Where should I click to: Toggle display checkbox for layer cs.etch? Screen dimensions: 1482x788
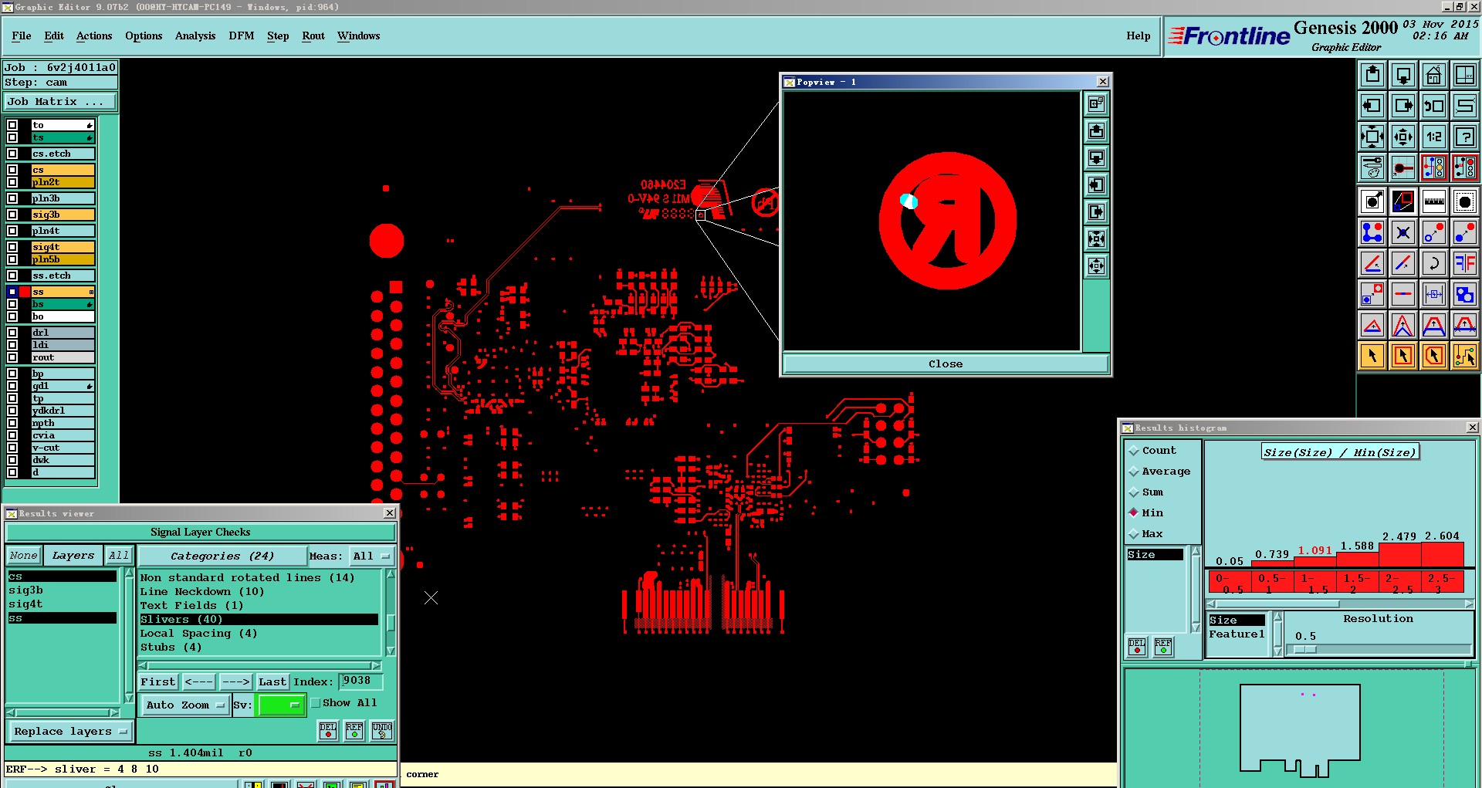[x=12, y=154]
